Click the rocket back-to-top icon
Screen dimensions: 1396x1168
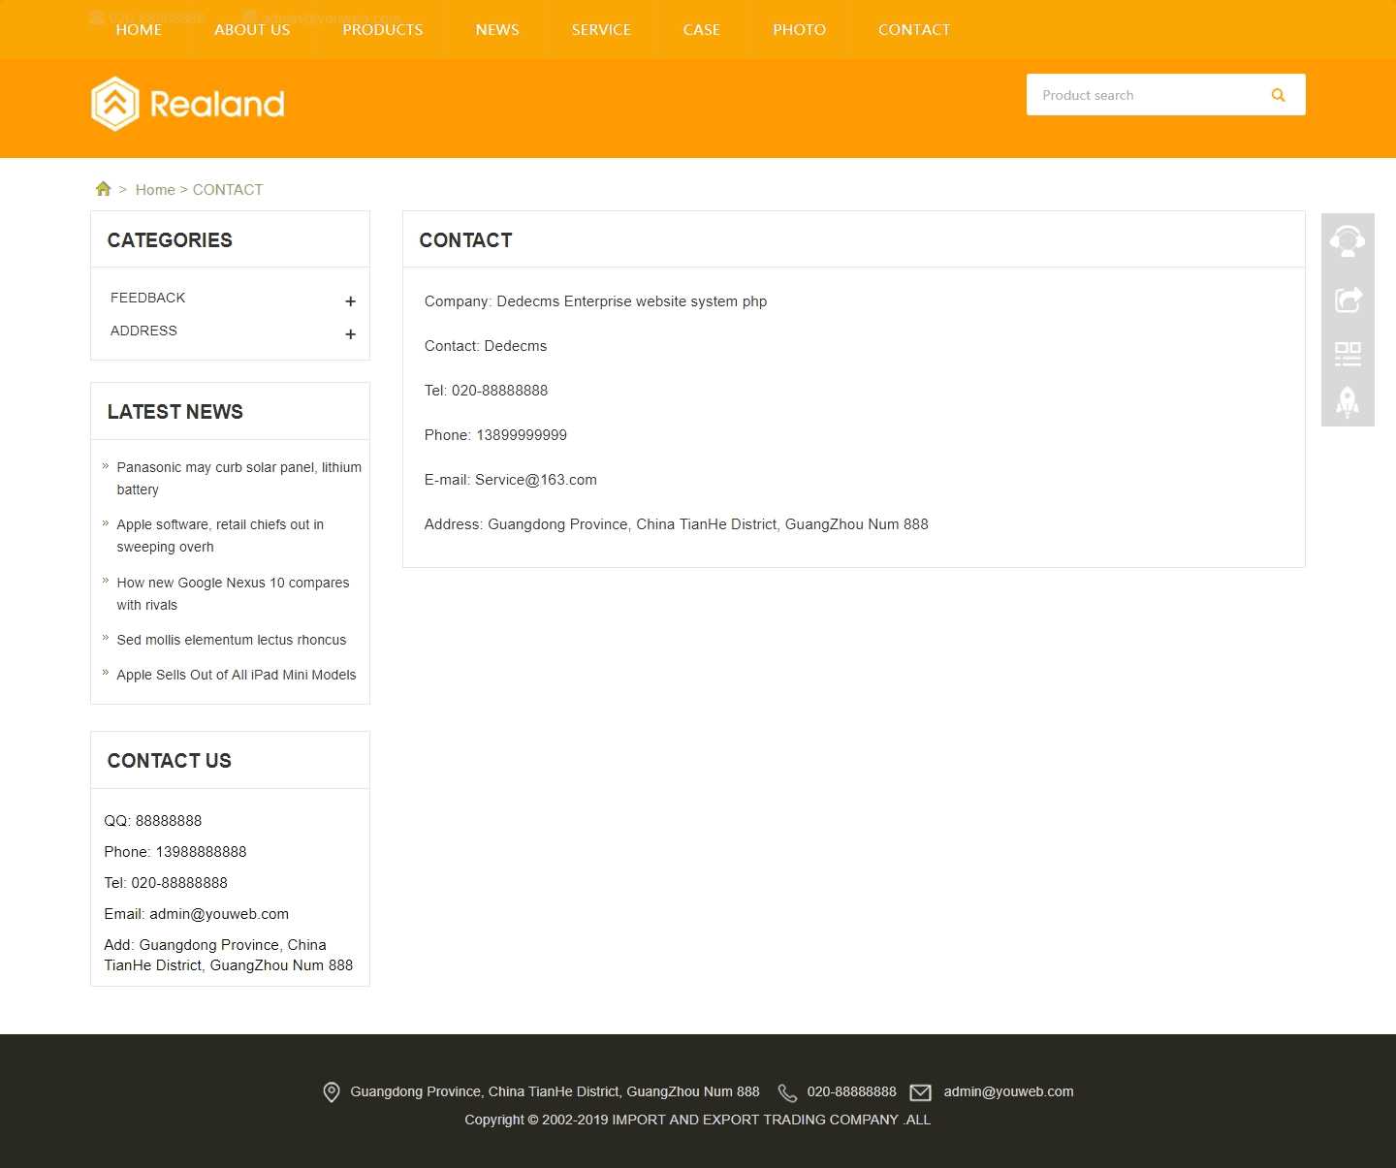(x=1348, y=400)
